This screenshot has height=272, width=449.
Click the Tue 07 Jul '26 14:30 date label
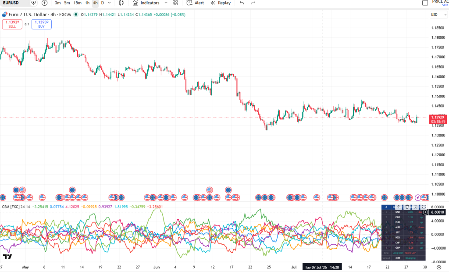(x=322, y=268)
